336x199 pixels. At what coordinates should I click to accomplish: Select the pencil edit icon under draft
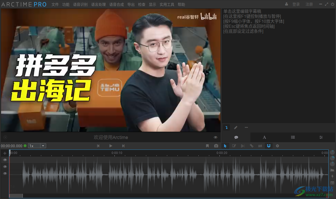pyautogui.click(x=236, y=128)
